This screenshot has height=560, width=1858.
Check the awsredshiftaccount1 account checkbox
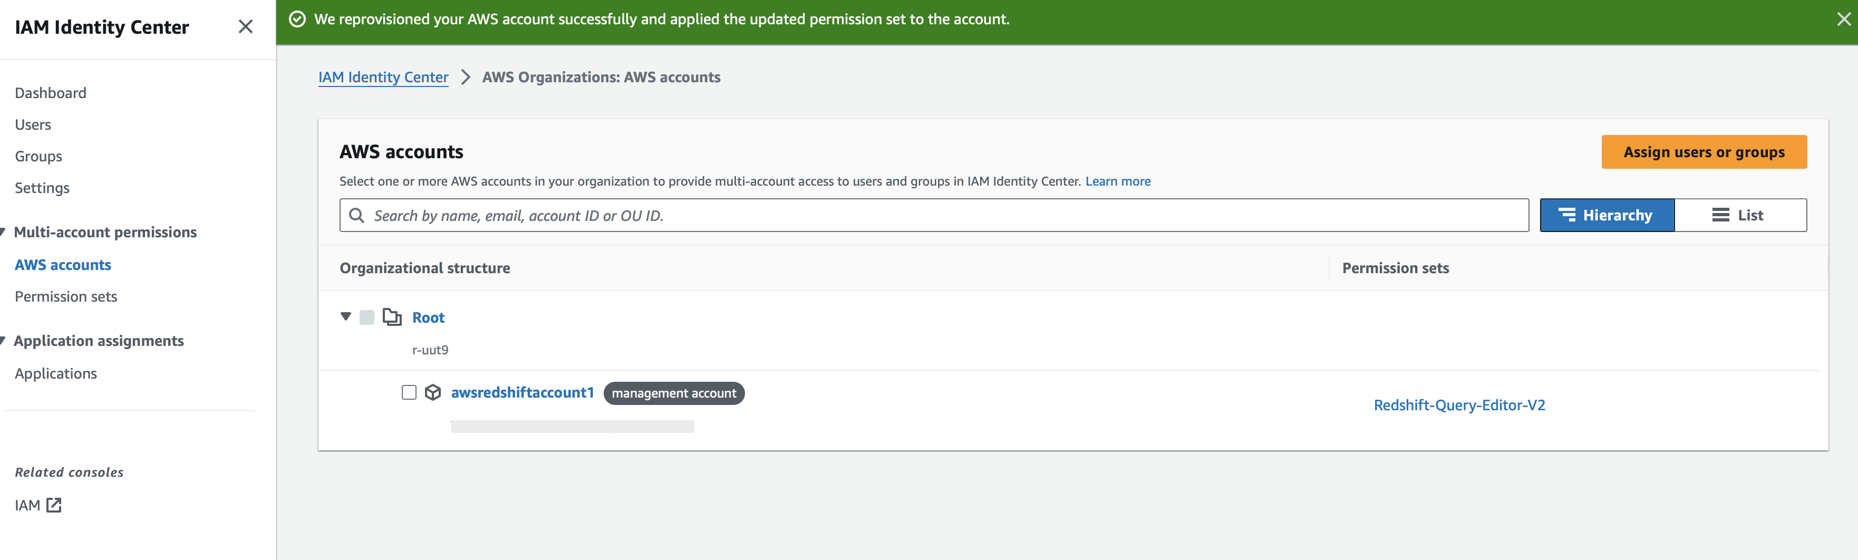tap(408, 392)
